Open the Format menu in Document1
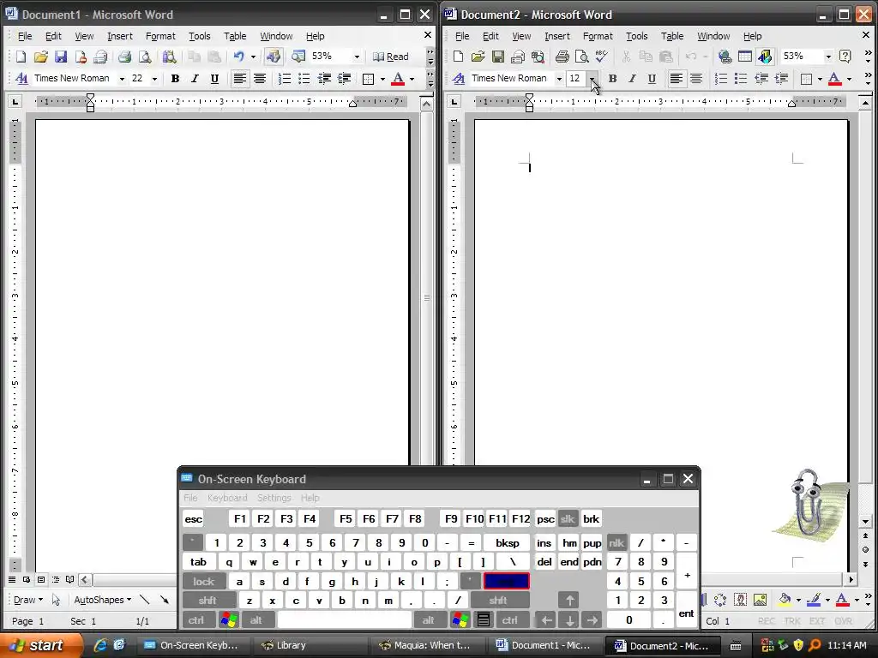Screen dimensions: 878x658 [160, 36]
